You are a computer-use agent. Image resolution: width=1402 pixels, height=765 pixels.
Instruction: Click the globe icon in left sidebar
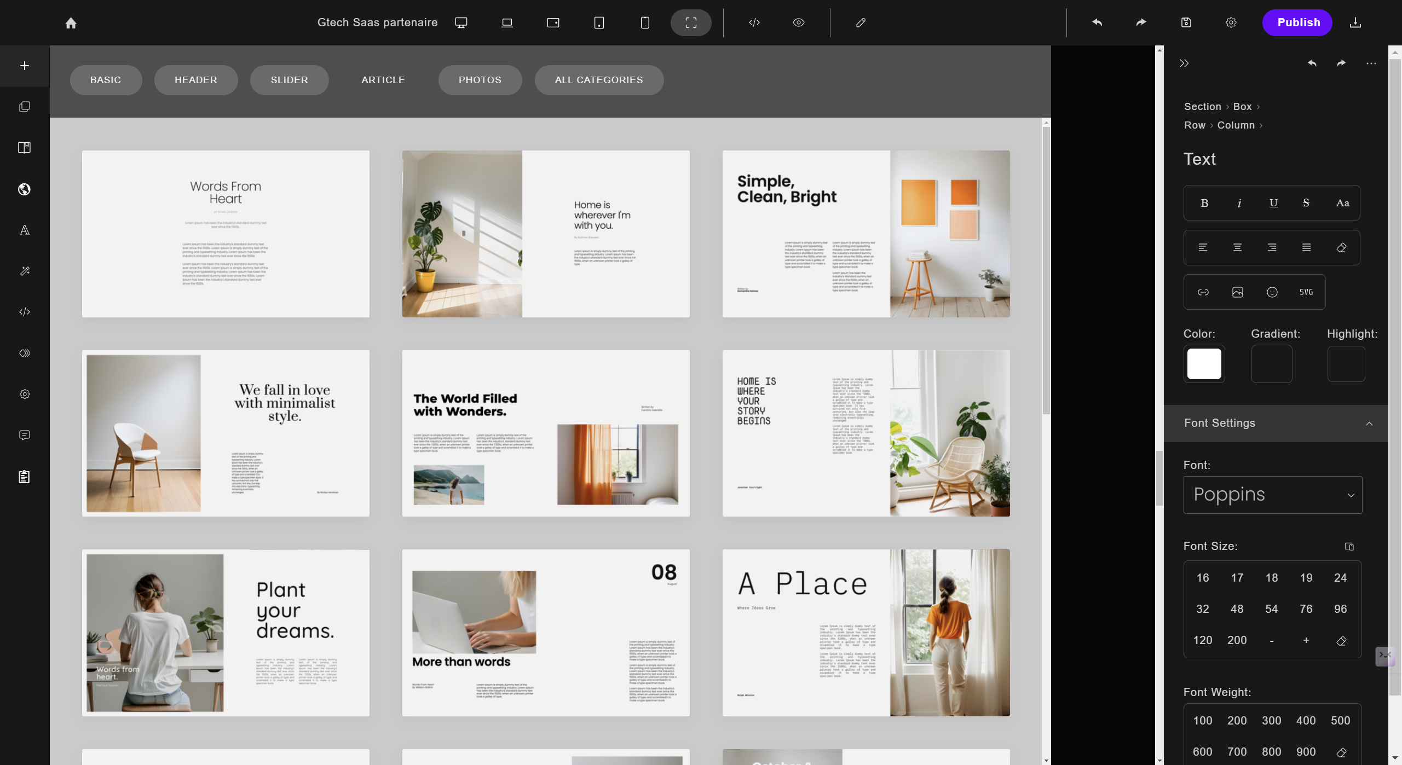[24, 189]
